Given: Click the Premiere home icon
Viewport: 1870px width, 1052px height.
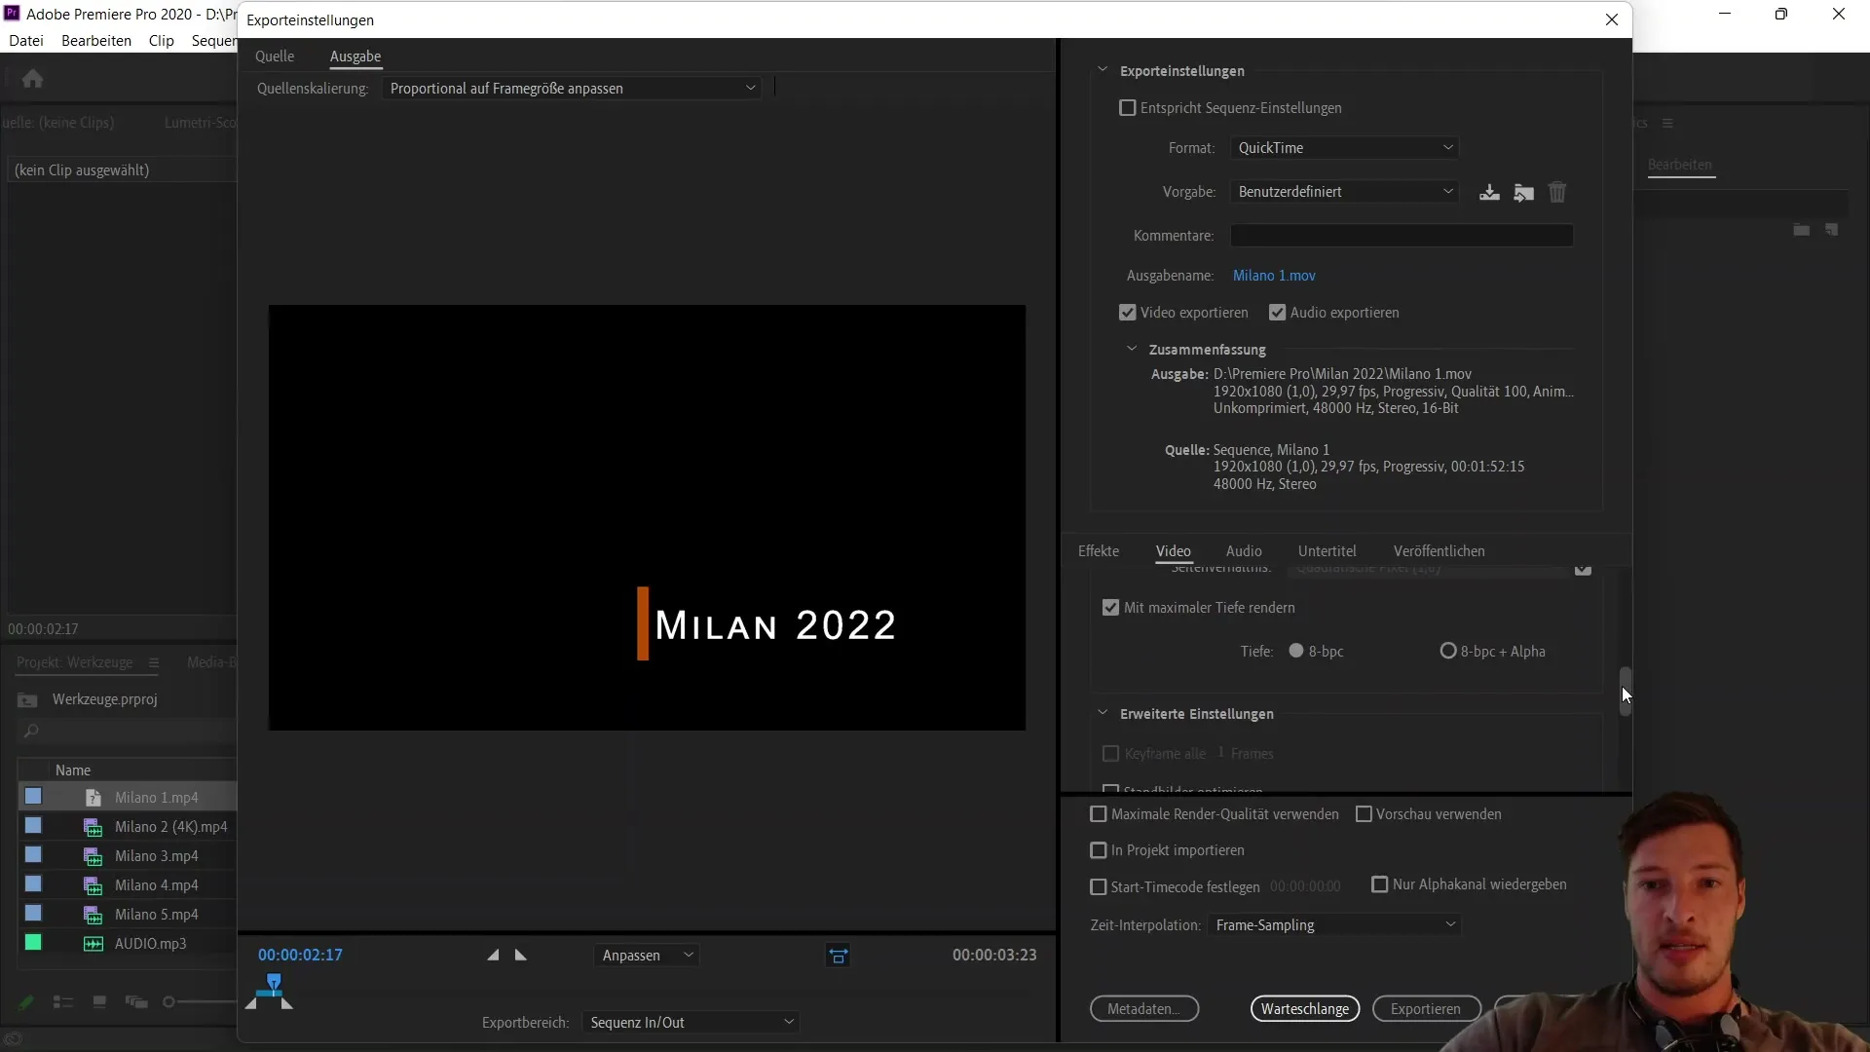Looking at the screenshot, I should pyautogui.click(x=32, y=78).
